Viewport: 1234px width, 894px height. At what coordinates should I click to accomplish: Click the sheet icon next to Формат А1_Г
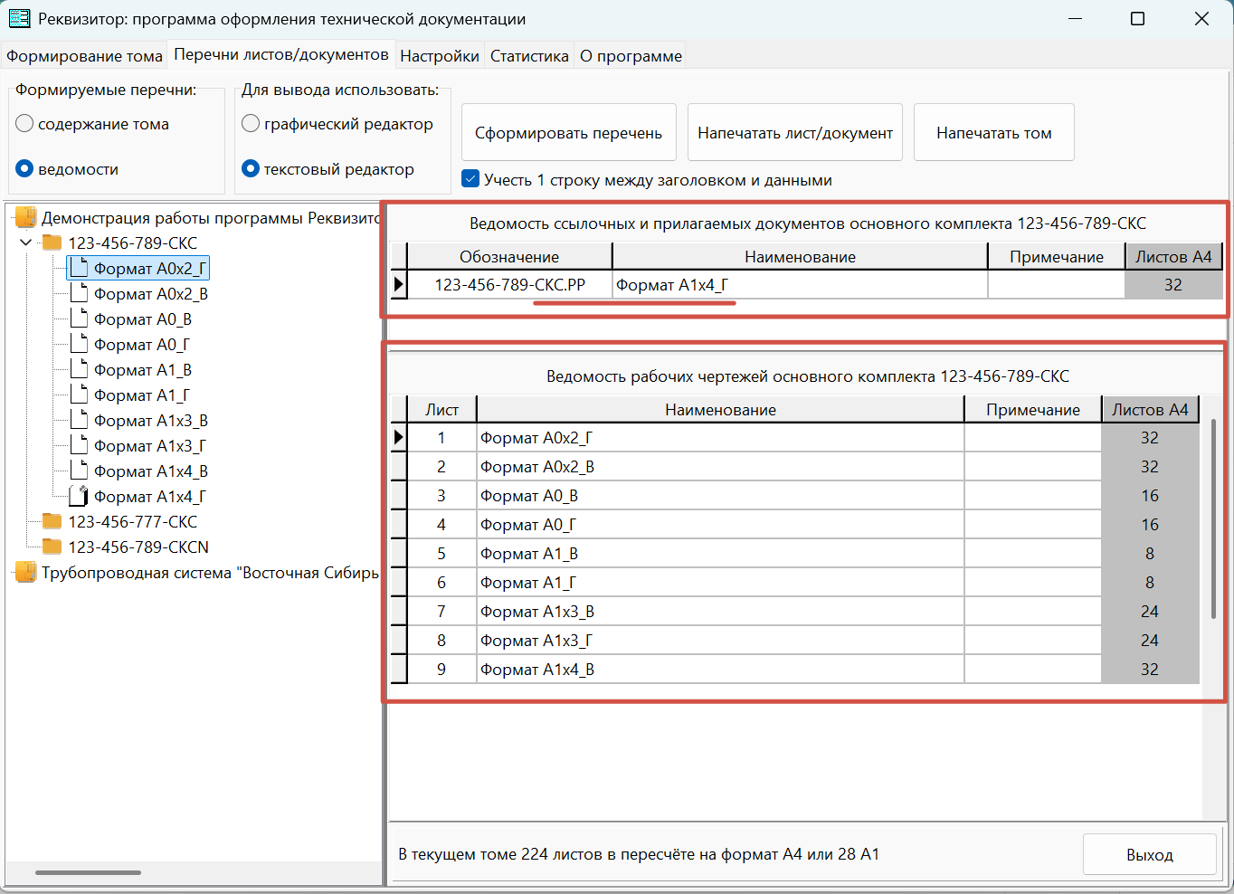click(x=80, y=395)
